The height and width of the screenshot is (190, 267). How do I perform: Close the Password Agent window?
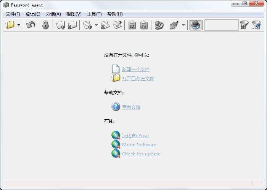(x=256, y=3)
